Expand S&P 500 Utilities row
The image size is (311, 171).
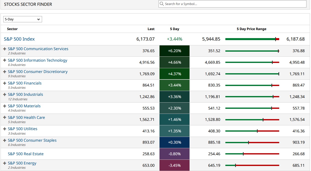pyautogui.click(x=5, y=129)
